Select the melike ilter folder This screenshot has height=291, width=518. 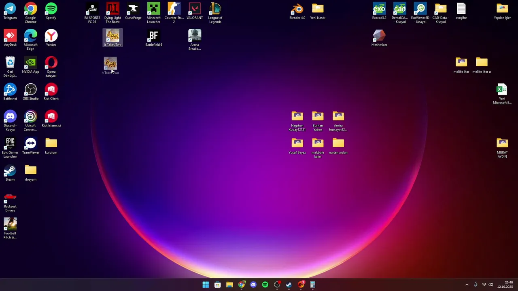461,65
